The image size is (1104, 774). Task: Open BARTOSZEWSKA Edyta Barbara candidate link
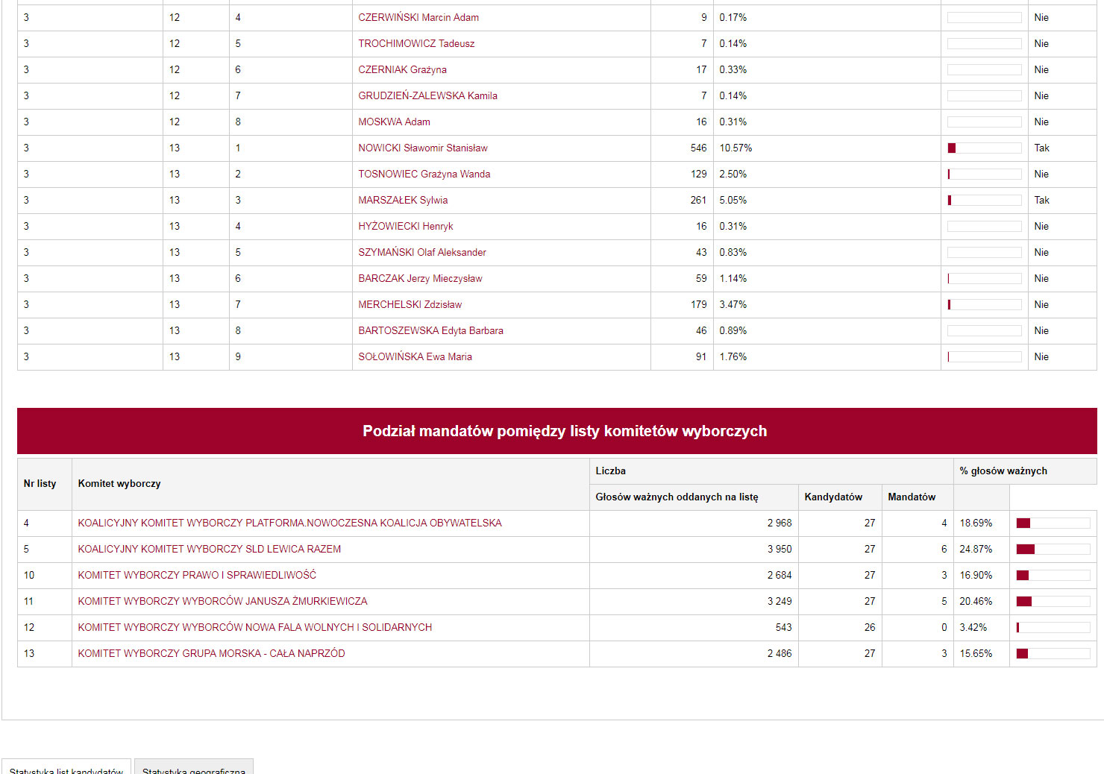click(x=430, y=331)
